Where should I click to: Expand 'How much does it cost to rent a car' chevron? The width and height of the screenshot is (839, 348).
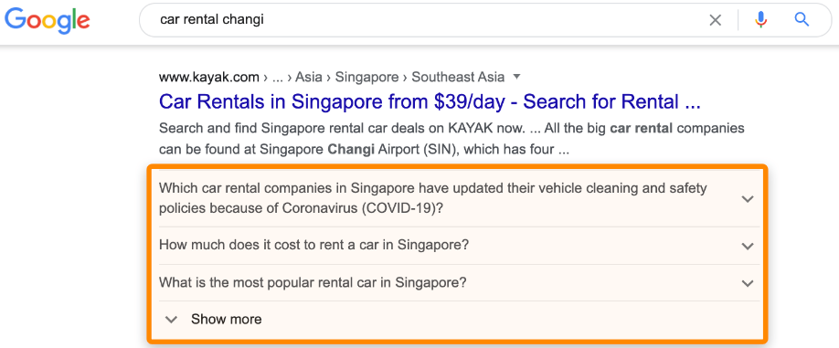point(748,246)
